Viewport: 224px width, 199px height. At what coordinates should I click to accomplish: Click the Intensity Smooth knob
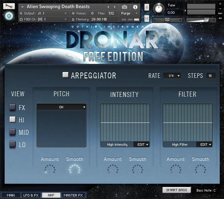[x=137, y=169]
